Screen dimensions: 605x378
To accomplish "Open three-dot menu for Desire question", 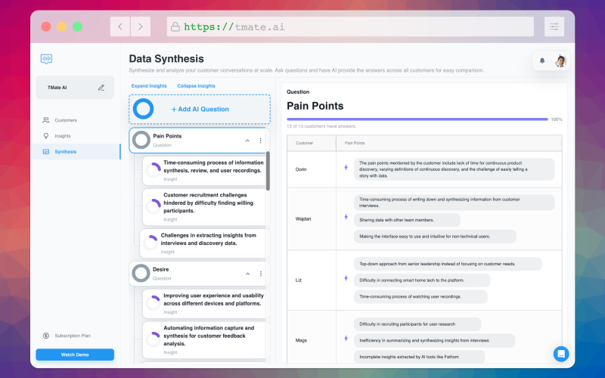I will click(x=261, y=274).
